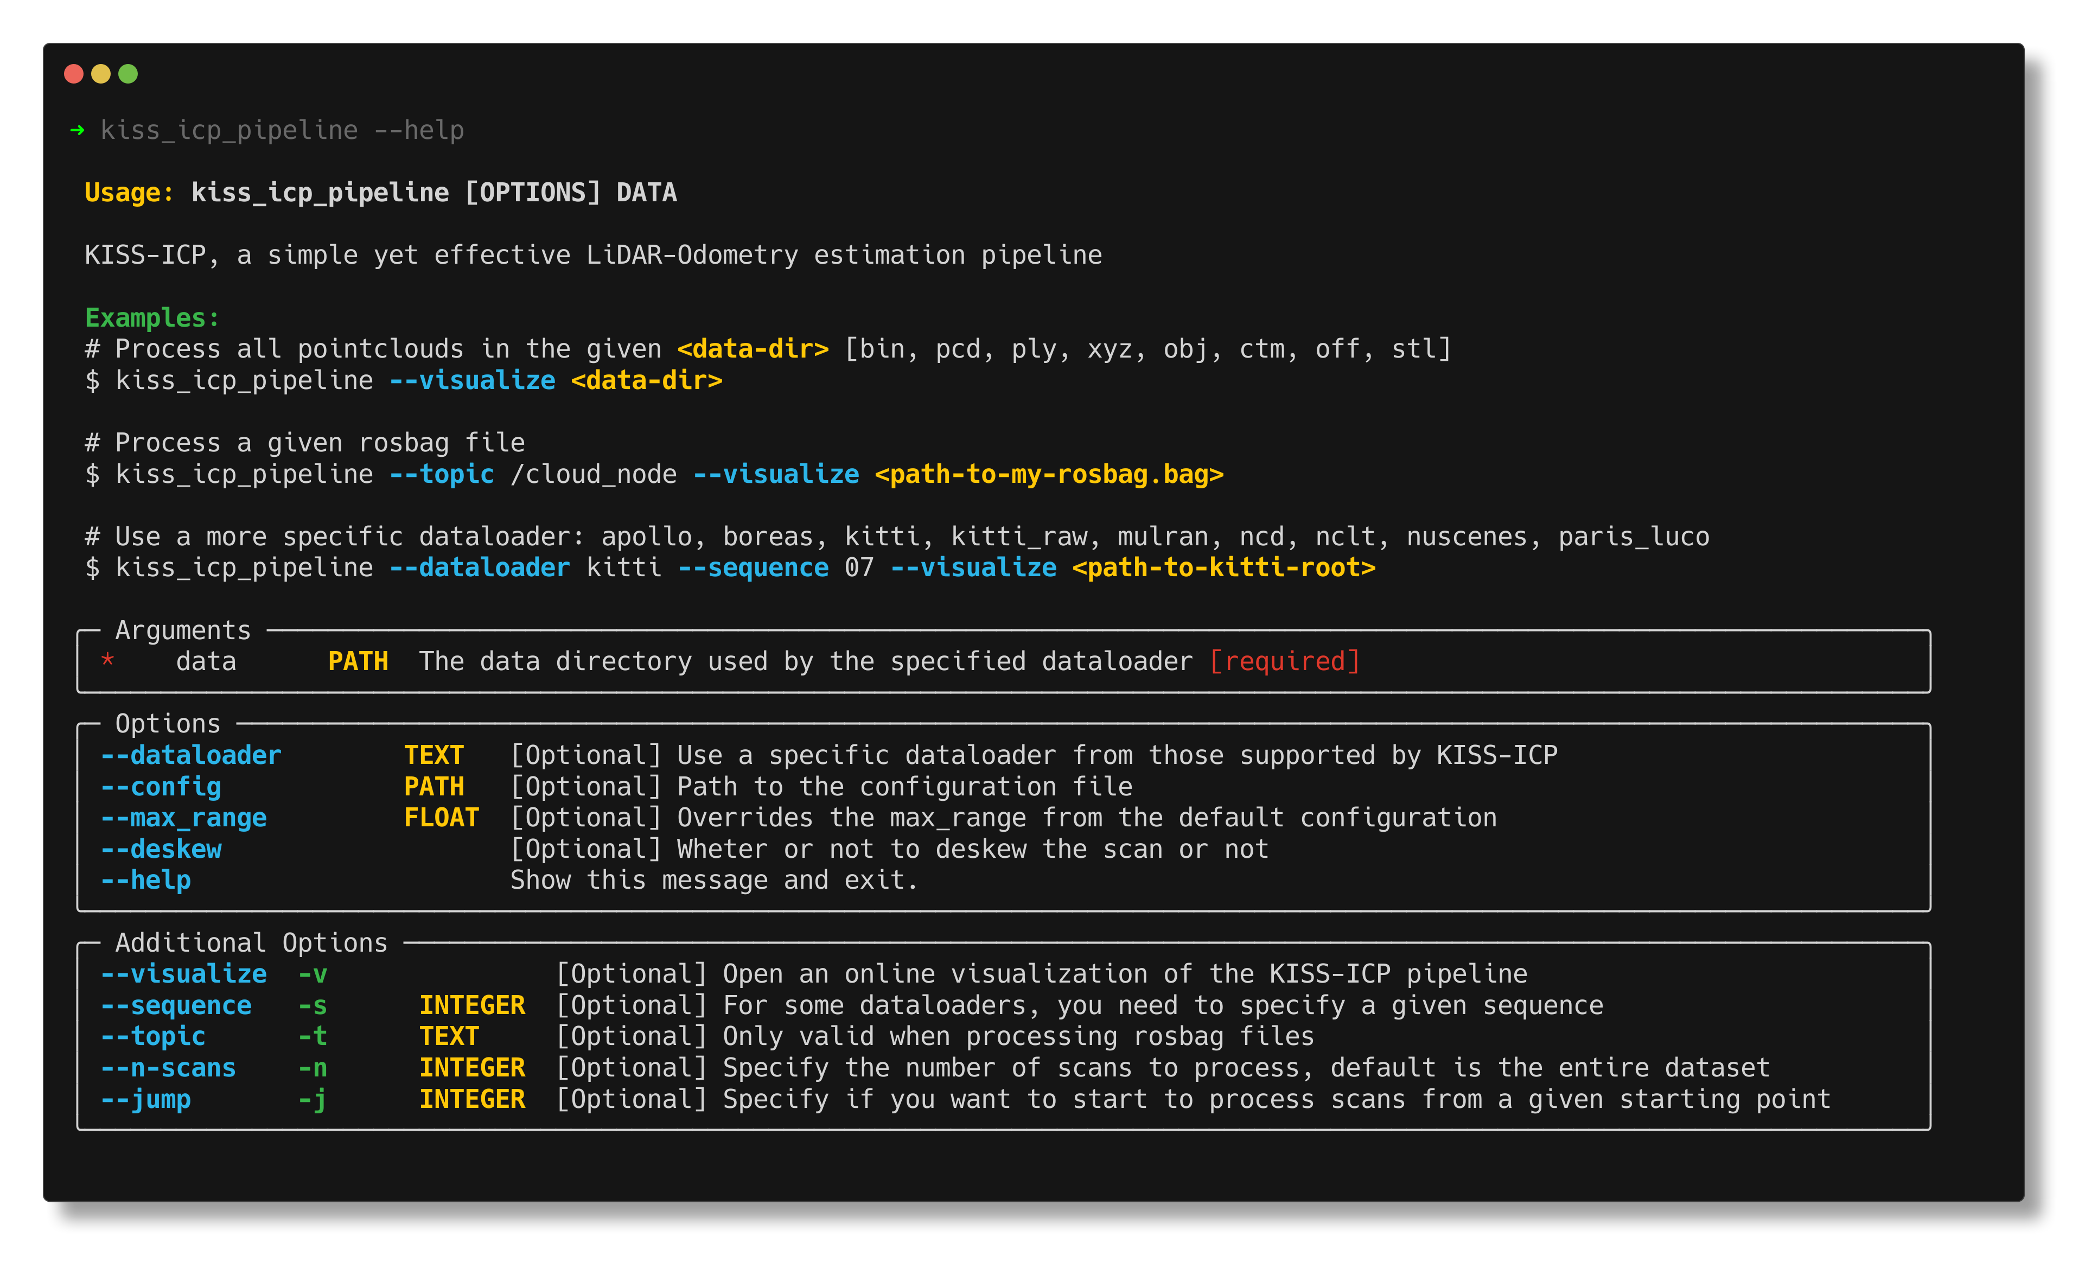Collapse the Additional Options section
The height and width of the screenshot is (1262, 2085).
251,942
